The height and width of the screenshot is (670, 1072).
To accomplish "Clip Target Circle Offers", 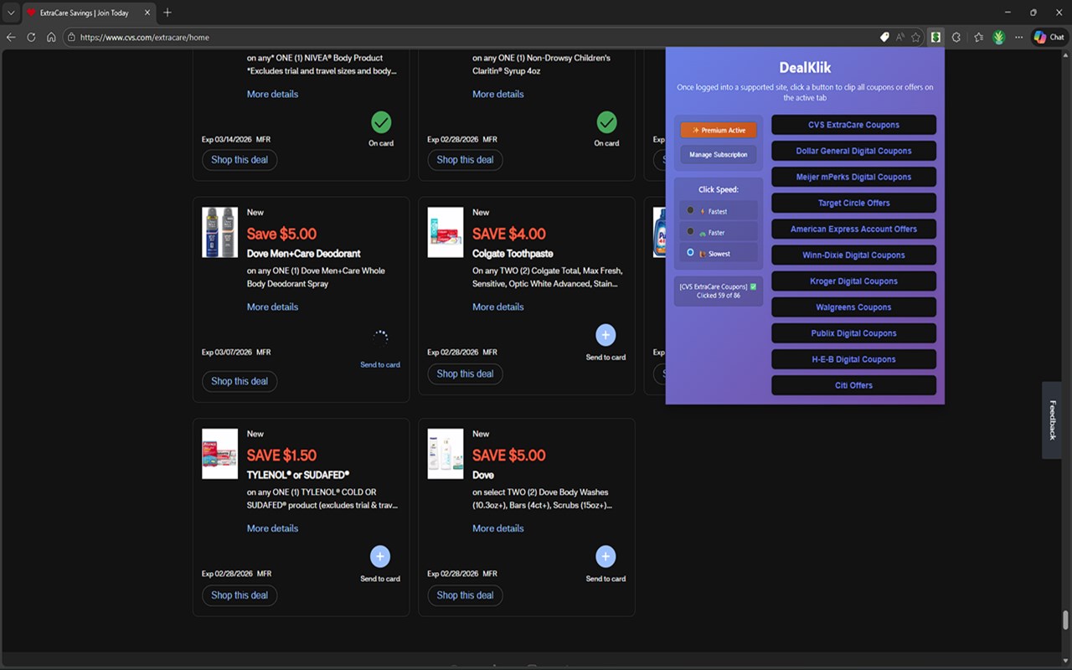I will (853, 203).
